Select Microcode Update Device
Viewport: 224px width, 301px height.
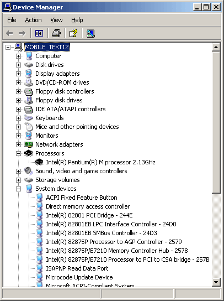(79, 277)
